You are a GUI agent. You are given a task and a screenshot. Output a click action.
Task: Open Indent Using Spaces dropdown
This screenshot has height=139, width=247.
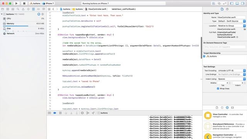(x=231, y=79)
